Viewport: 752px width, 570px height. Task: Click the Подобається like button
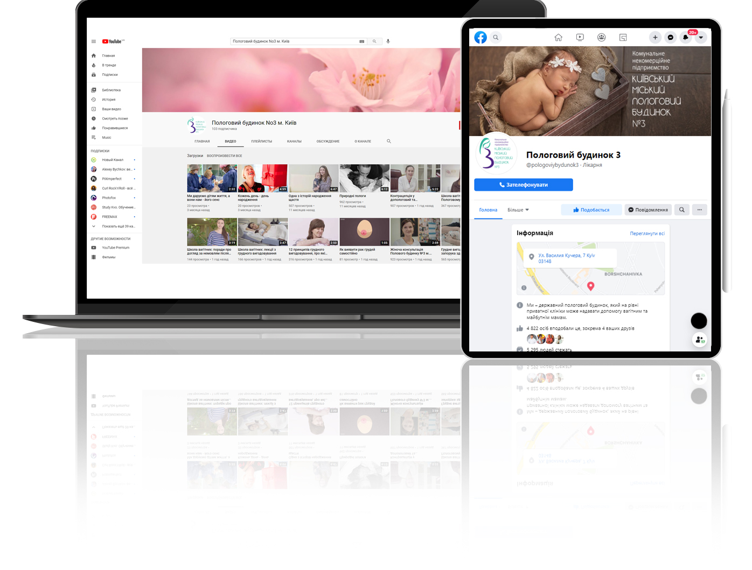pyautogui.click(x=591, y=210)
